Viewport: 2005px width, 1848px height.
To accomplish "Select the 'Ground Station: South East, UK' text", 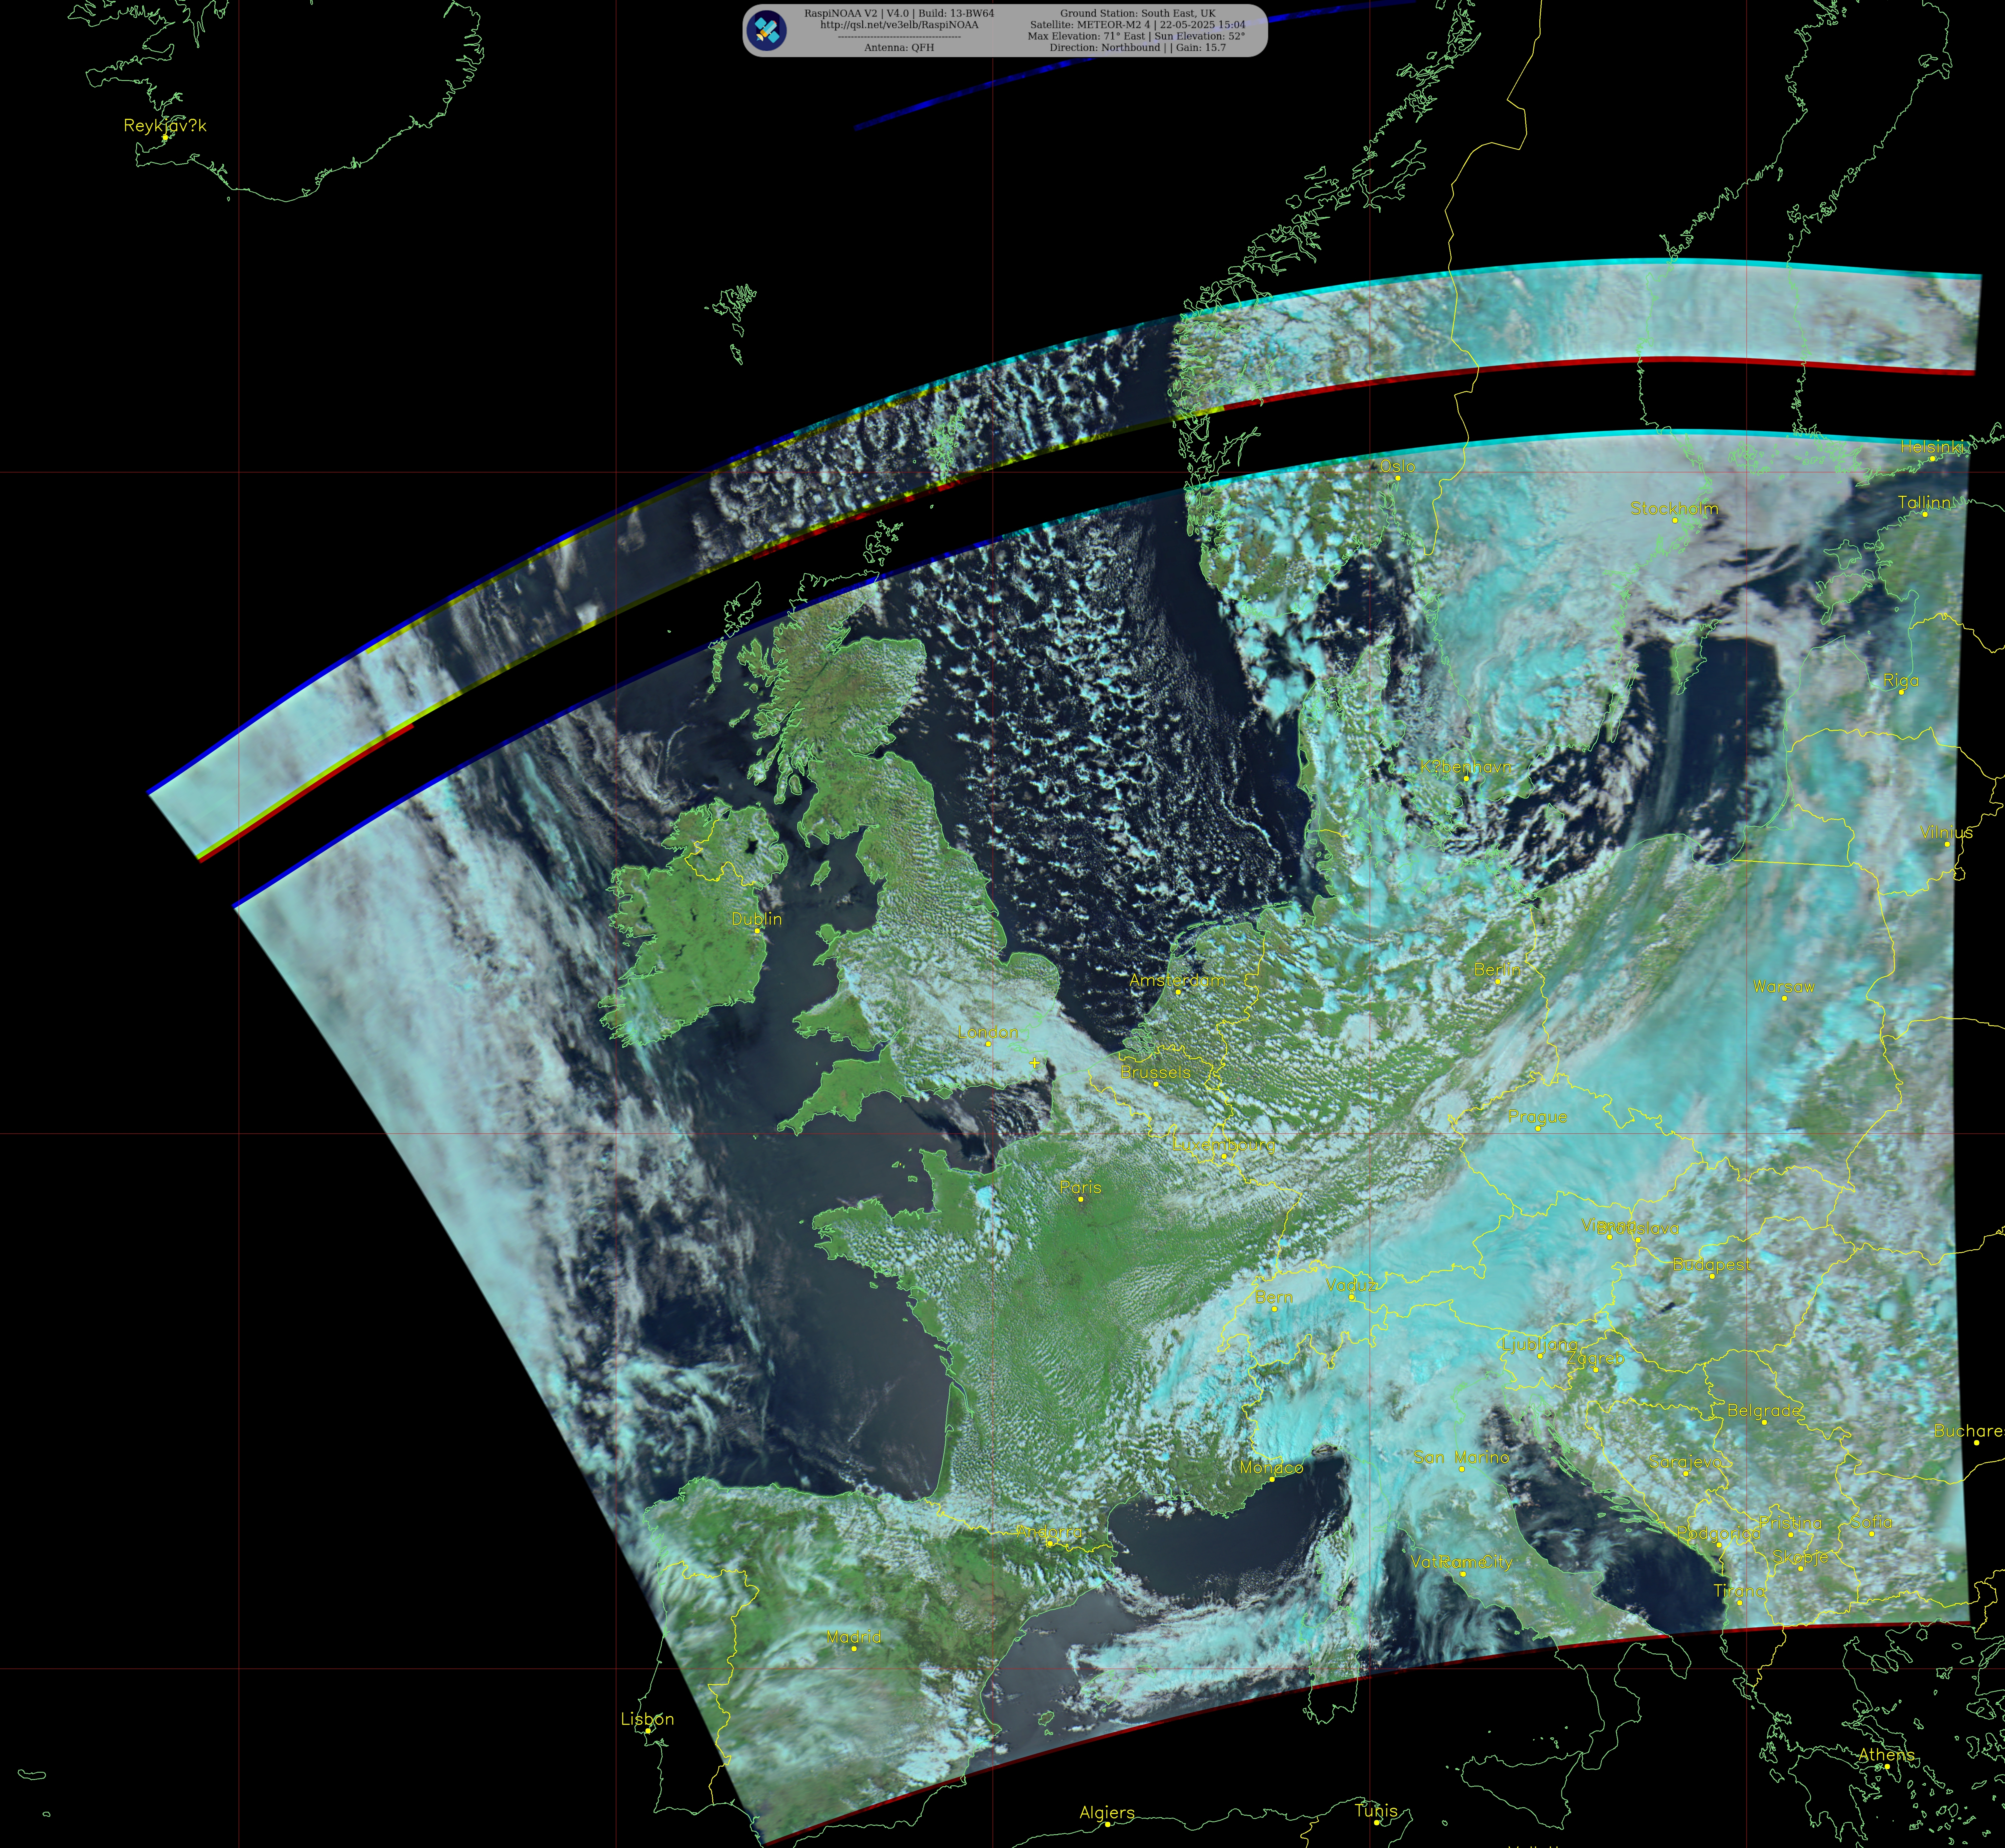I will click(x=1138, y=14).
